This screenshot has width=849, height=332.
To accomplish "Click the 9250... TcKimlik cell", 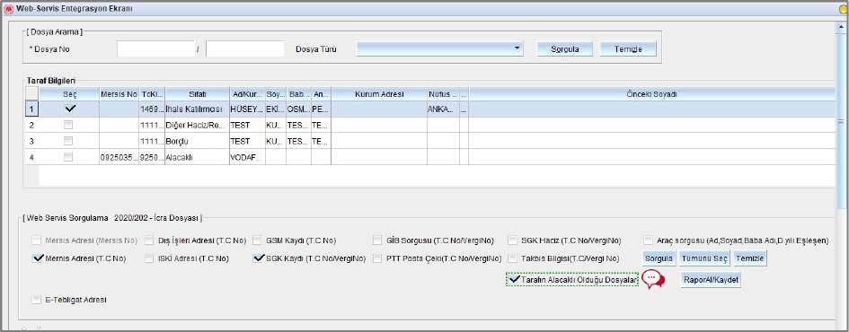I will (152, 157).
